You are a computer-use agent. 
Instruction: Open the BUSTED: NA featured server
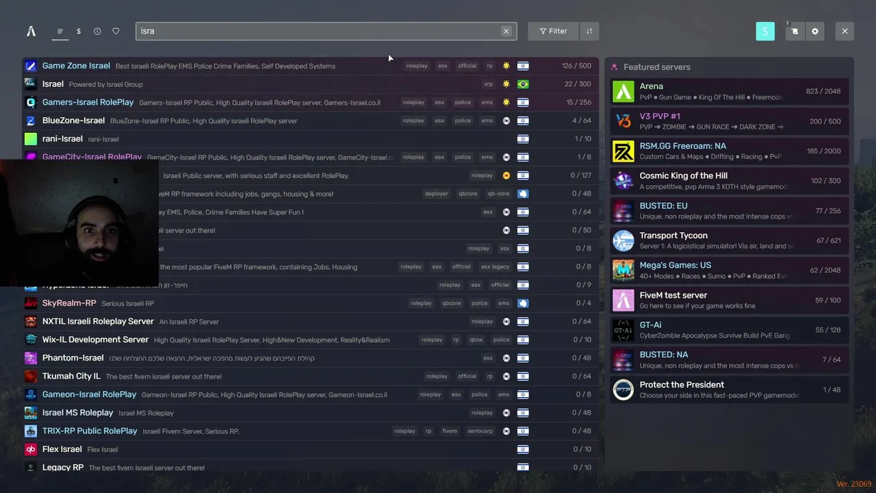pos(730,359)
